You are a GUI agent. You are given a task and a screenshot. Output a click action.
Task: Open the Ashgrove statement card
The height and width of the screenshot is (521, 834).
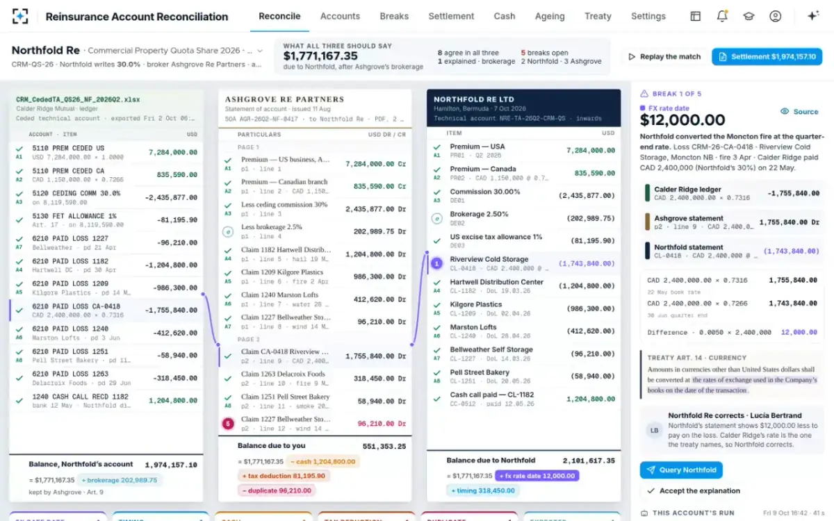pos(731,222)
